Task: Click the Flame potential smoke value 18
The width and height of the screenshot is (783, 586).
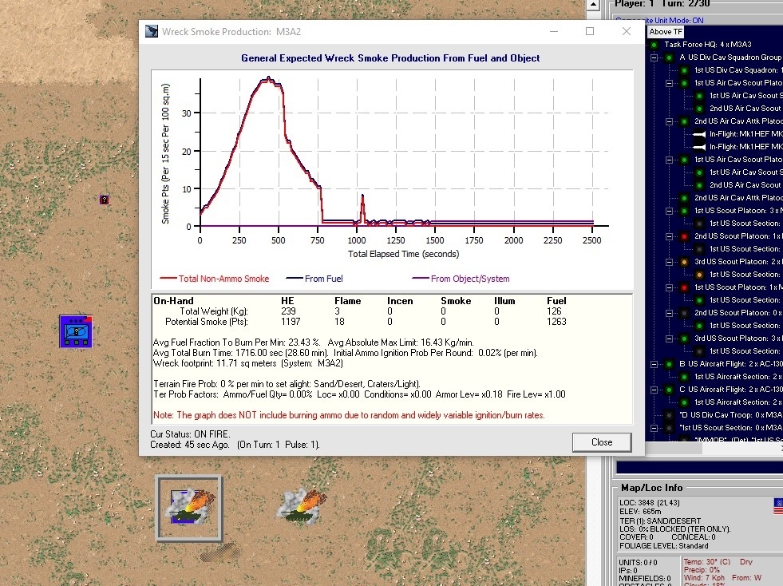Action: point(339,322)
